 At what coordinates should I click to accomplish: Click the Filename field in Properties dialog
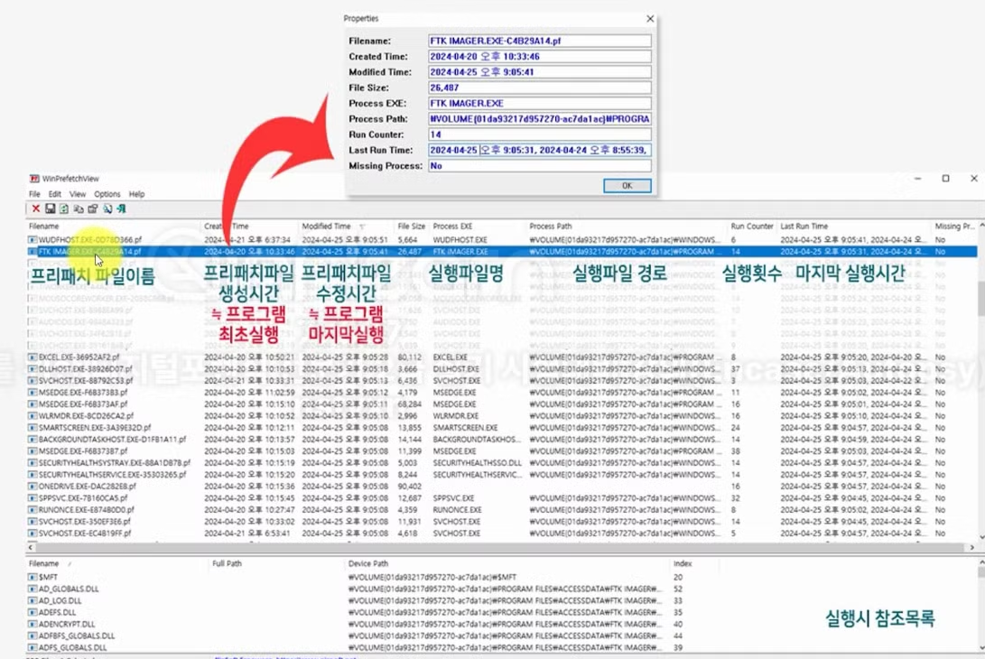click(x=540, y=41)
